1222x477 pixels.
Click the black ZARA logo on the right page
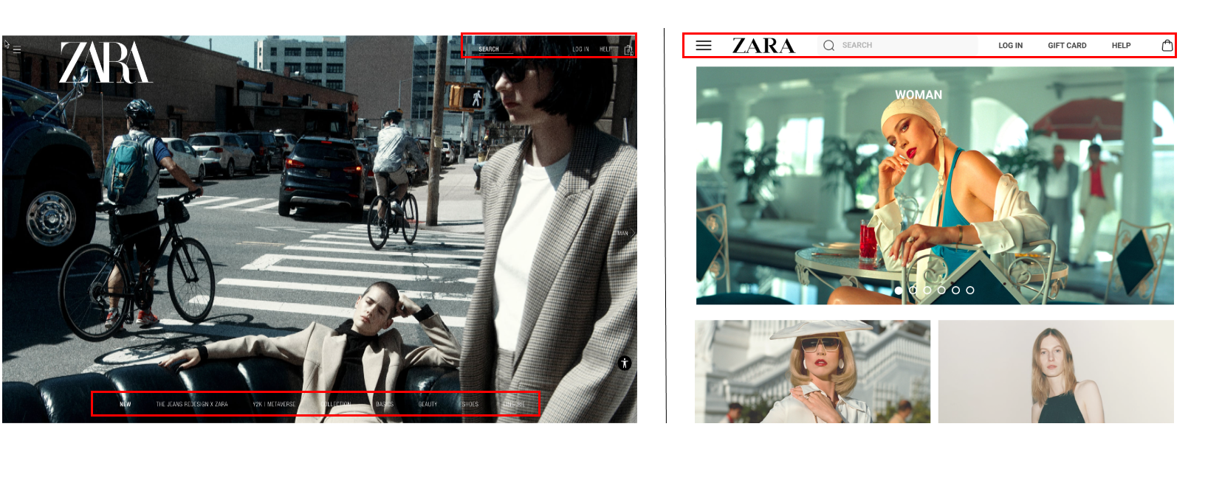[x=763, y=46]
